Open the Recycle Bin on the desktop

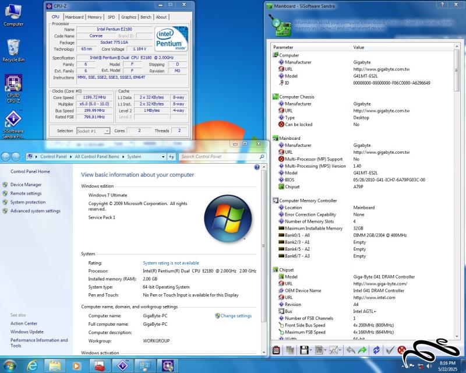click(13, 51)
